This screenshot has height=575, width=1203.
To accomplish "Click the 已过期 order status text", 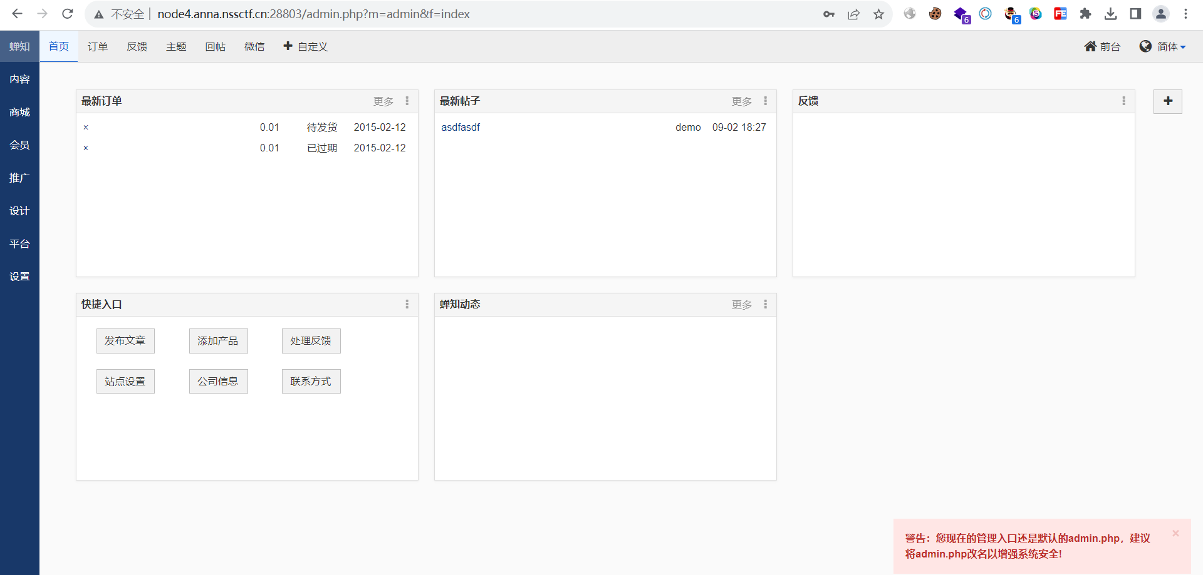I will (322, 148).
